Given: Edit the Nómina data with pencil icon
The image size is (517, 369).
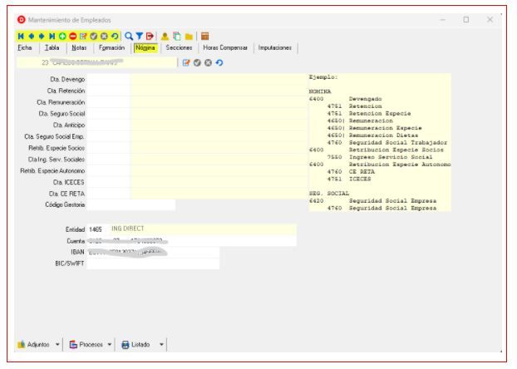Looking at the screenshot, I should click(186, 62).
